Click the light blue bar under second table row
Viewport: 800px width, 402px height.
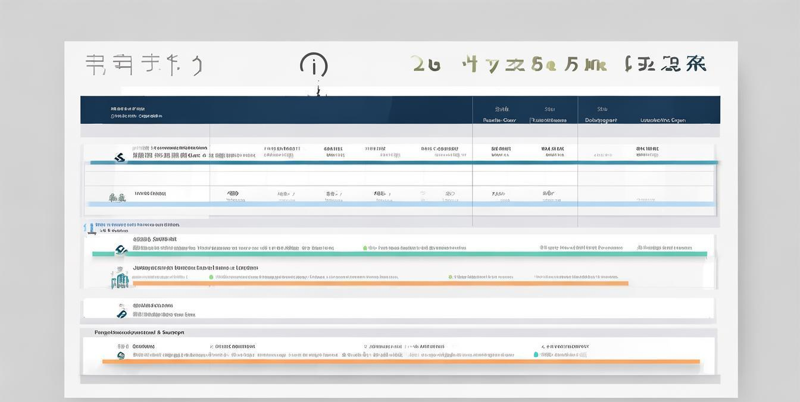[x=399, y=204]
